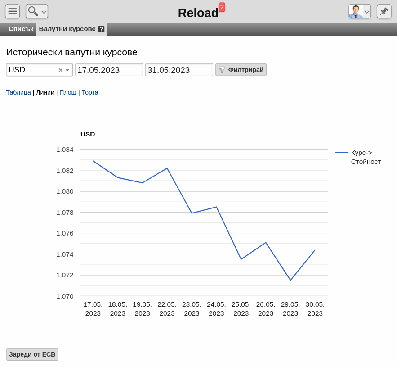This screenshot has width=397, height=367.
Task: Click the Зареди от ЕСВ button
Action: tap(32, 354)
